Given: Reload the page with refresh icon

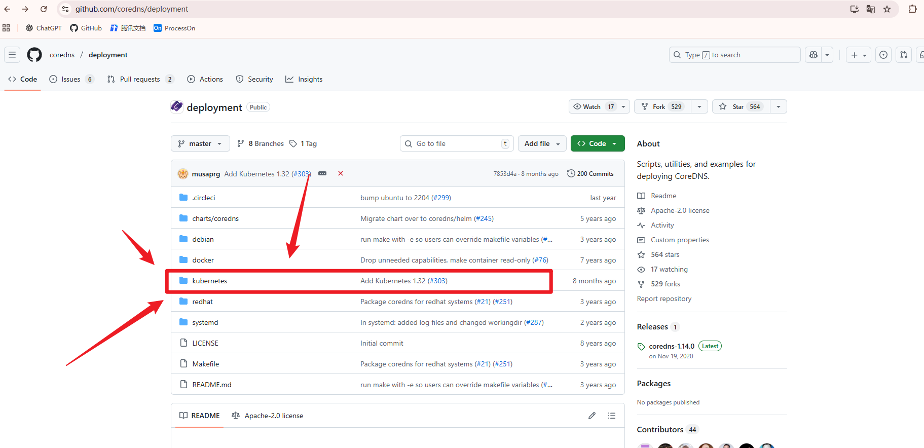Looking at the screenshot, I should point(44,9).
